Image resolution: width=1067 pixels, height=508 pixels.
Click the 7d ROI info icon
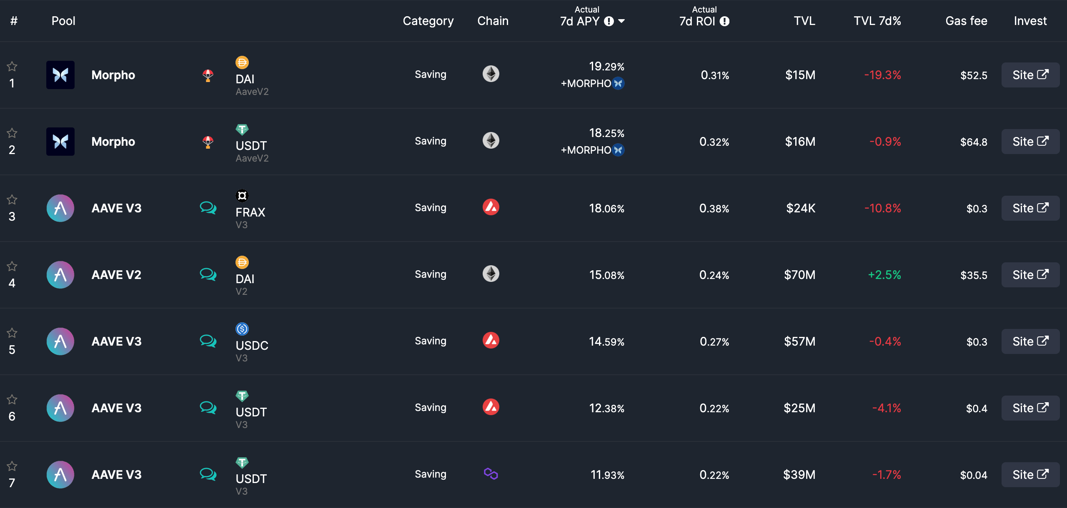click(725, 21)
